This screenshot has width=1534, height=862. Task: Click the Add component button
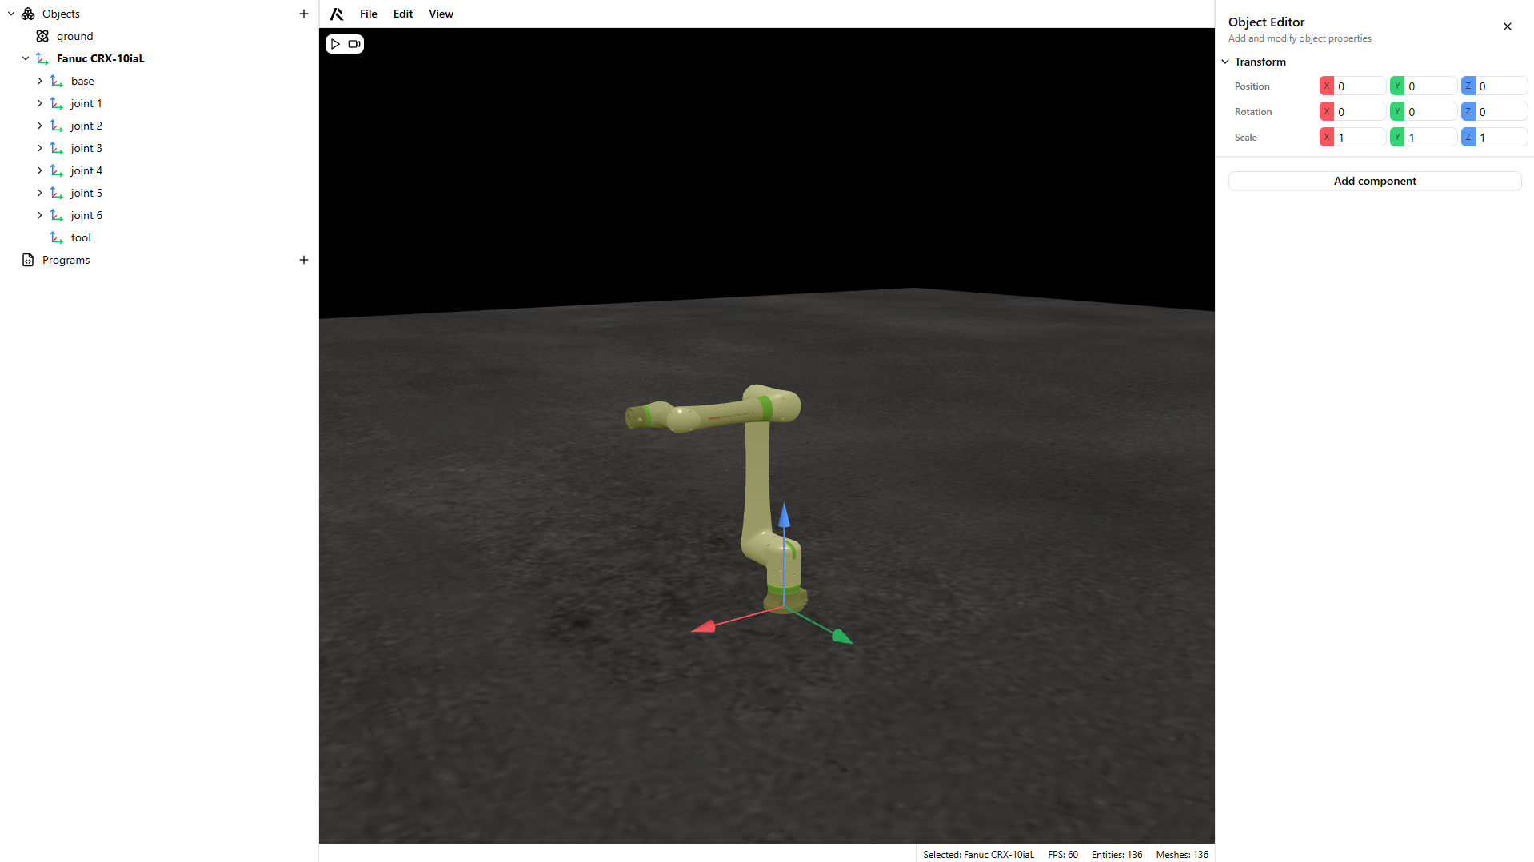[1374, 181]
